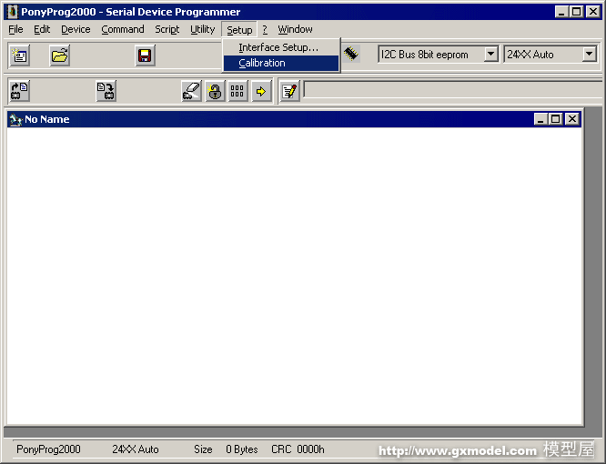Click the yellow arrow program icon
The height and width of the screenshot is (464, 606).
coord(261,91)
